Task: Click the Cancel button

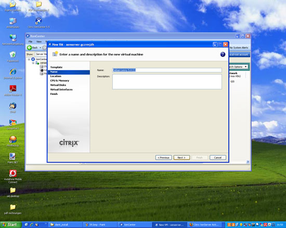Action: [218, 158]
